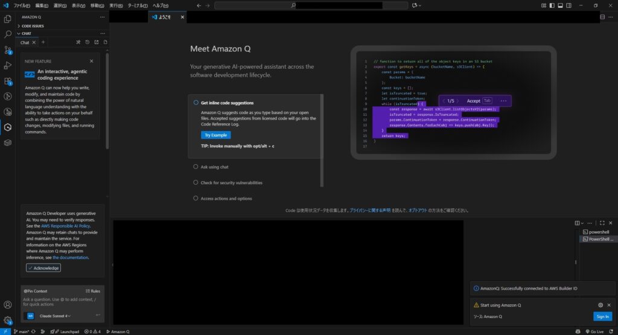Toggle the bottom panel layout icon
This screenshot has height=335, width=618.
click(x=560, y=5)
